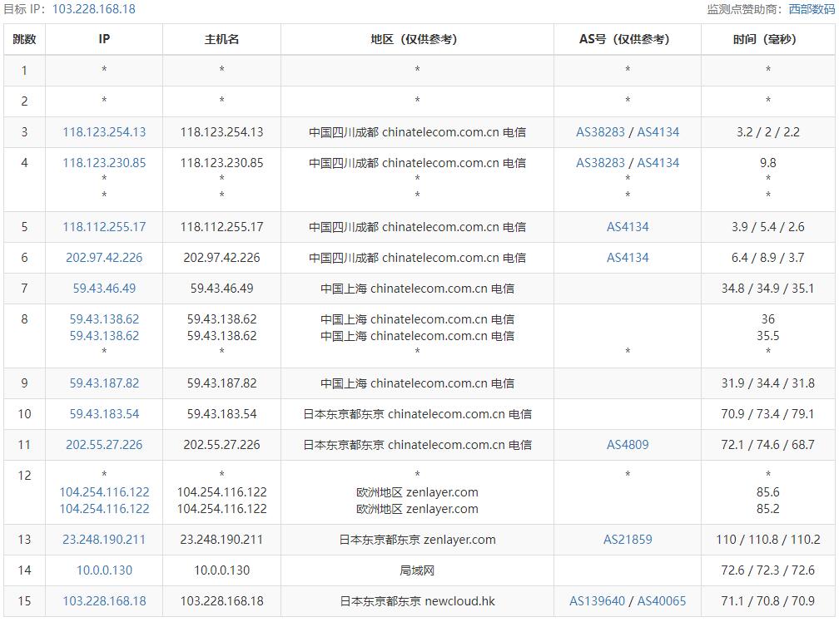Open IP link 23.248.190.211
The height and width of the screenshot is (622, 839).
104,539
